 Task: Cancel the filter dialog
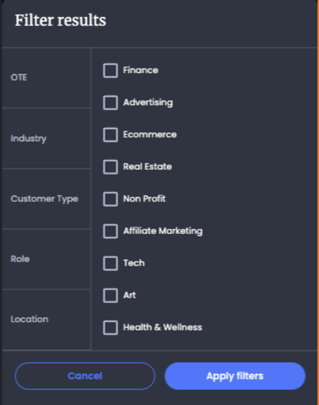pos(85,376)
